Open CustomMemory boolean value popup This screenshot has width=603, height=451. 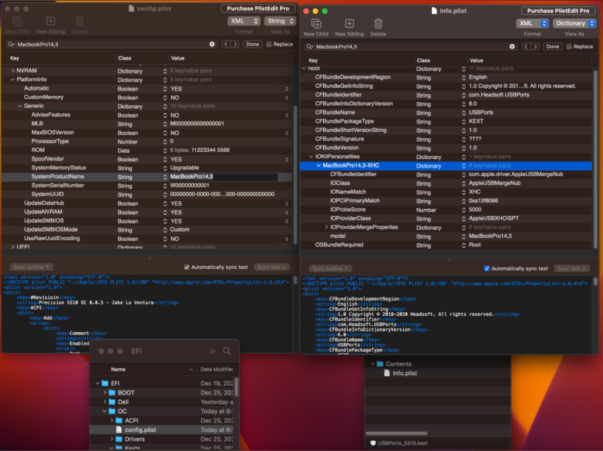pyautogui.click(x=287, y=98)
